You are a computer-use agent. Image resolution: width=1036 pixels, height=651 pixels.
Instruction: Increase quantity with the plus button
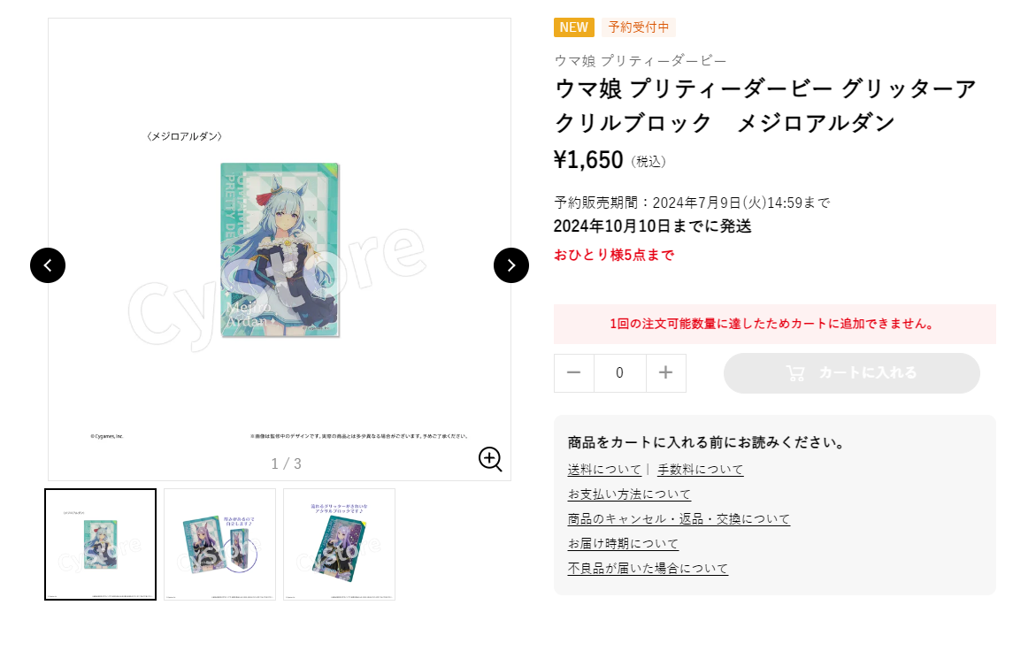[666, 373]
